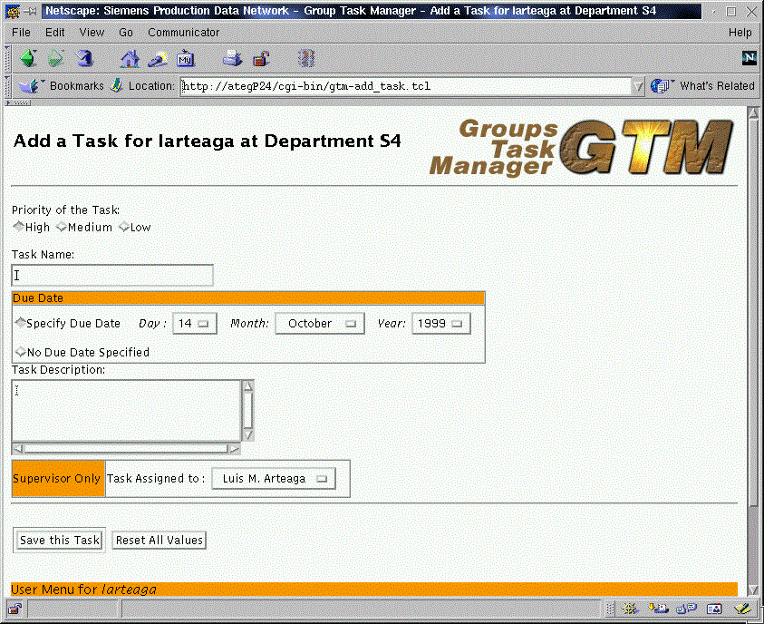Print the page with the printer icon
Screen dimensions: 764x624
[x=232, y=58]
